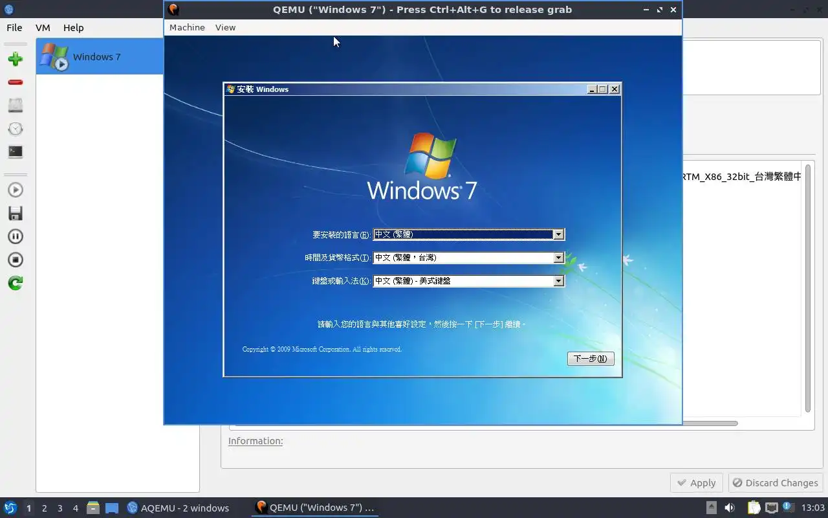Click the removable media eject tray icon
828x518 pixels.
(x=711, y=508)
